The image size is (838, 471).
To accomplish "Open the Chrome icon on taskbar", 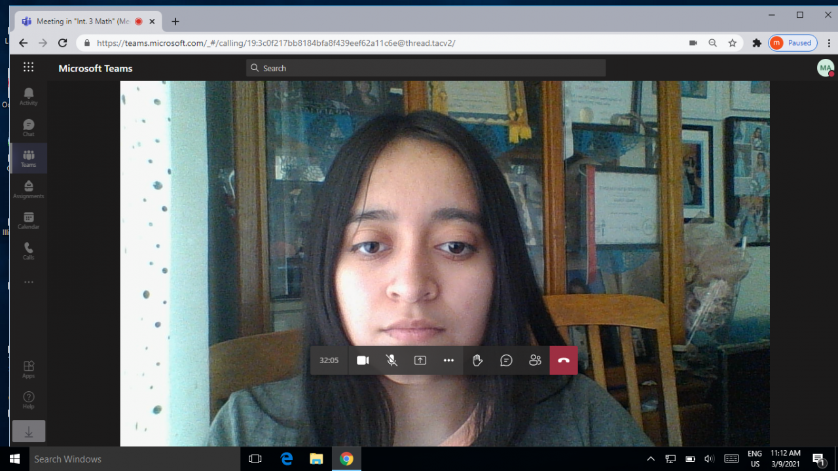I will click(x=346, y=459).
